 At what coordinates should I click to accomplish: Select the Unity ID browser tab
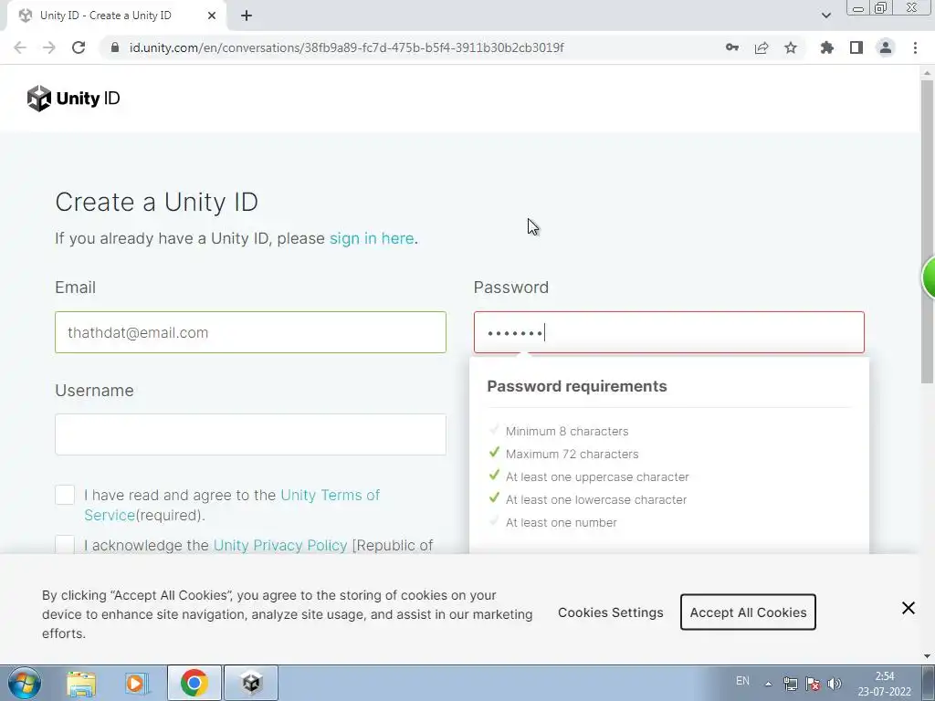(x=116, y=16)
